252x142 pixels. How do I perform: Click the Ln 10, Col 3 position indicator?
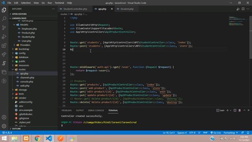pyautogui.click(x=169, y=133)
